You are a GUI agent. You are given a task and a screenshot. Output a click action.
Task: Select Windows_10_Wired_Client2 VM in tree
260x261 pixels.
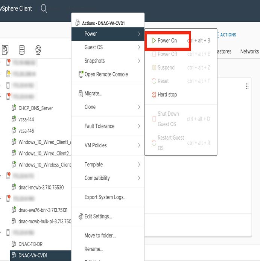click(44, 153)
